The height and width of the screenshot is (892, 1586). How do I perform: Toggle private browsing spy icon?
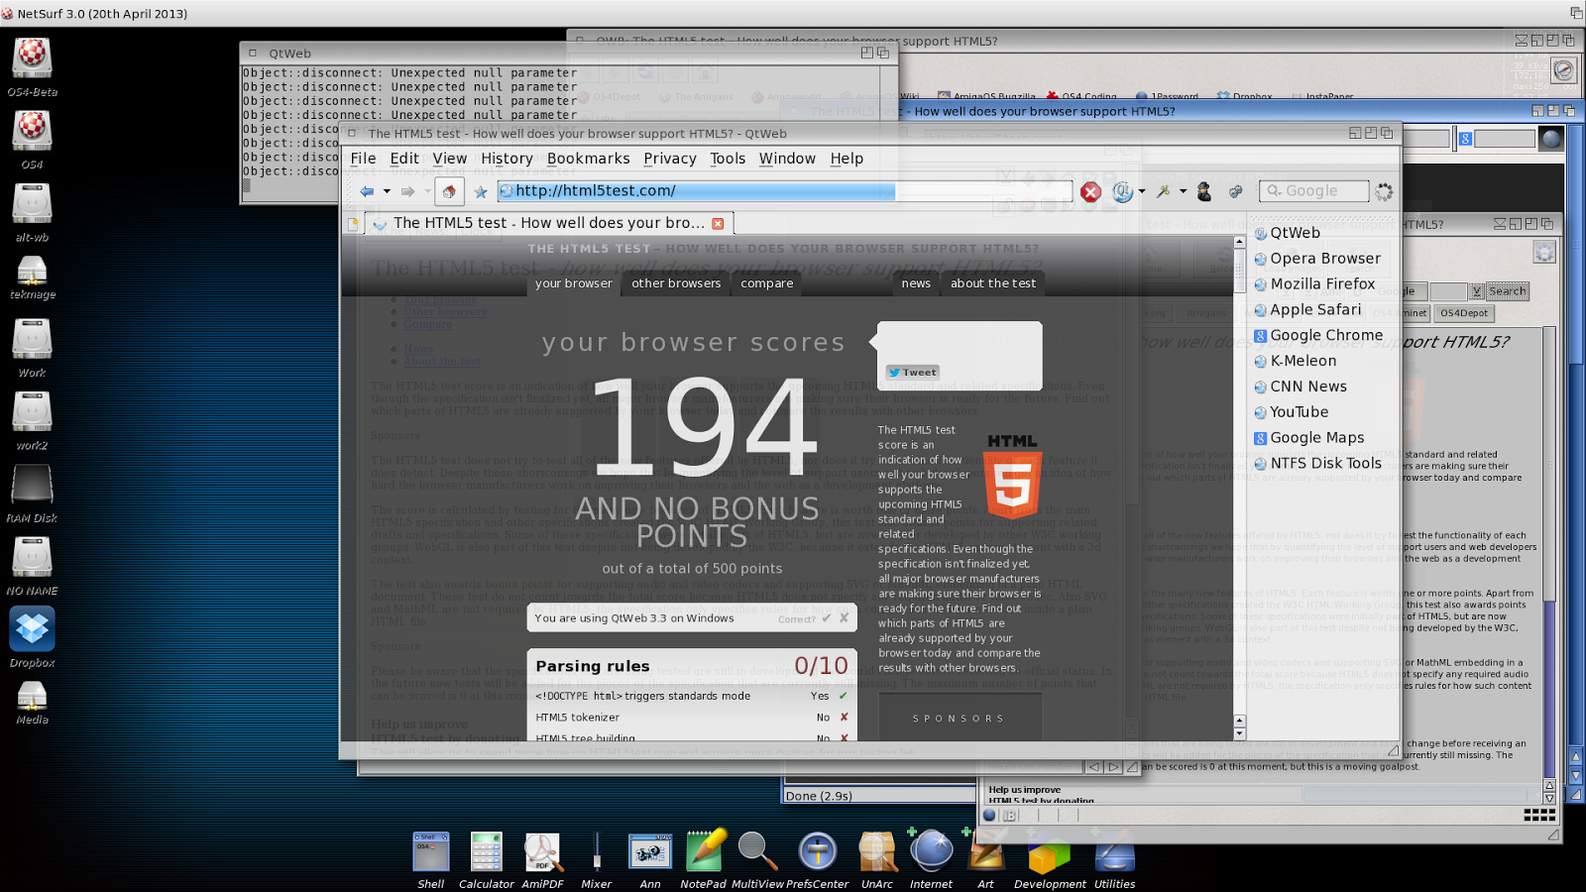[x=1204, y=191]
